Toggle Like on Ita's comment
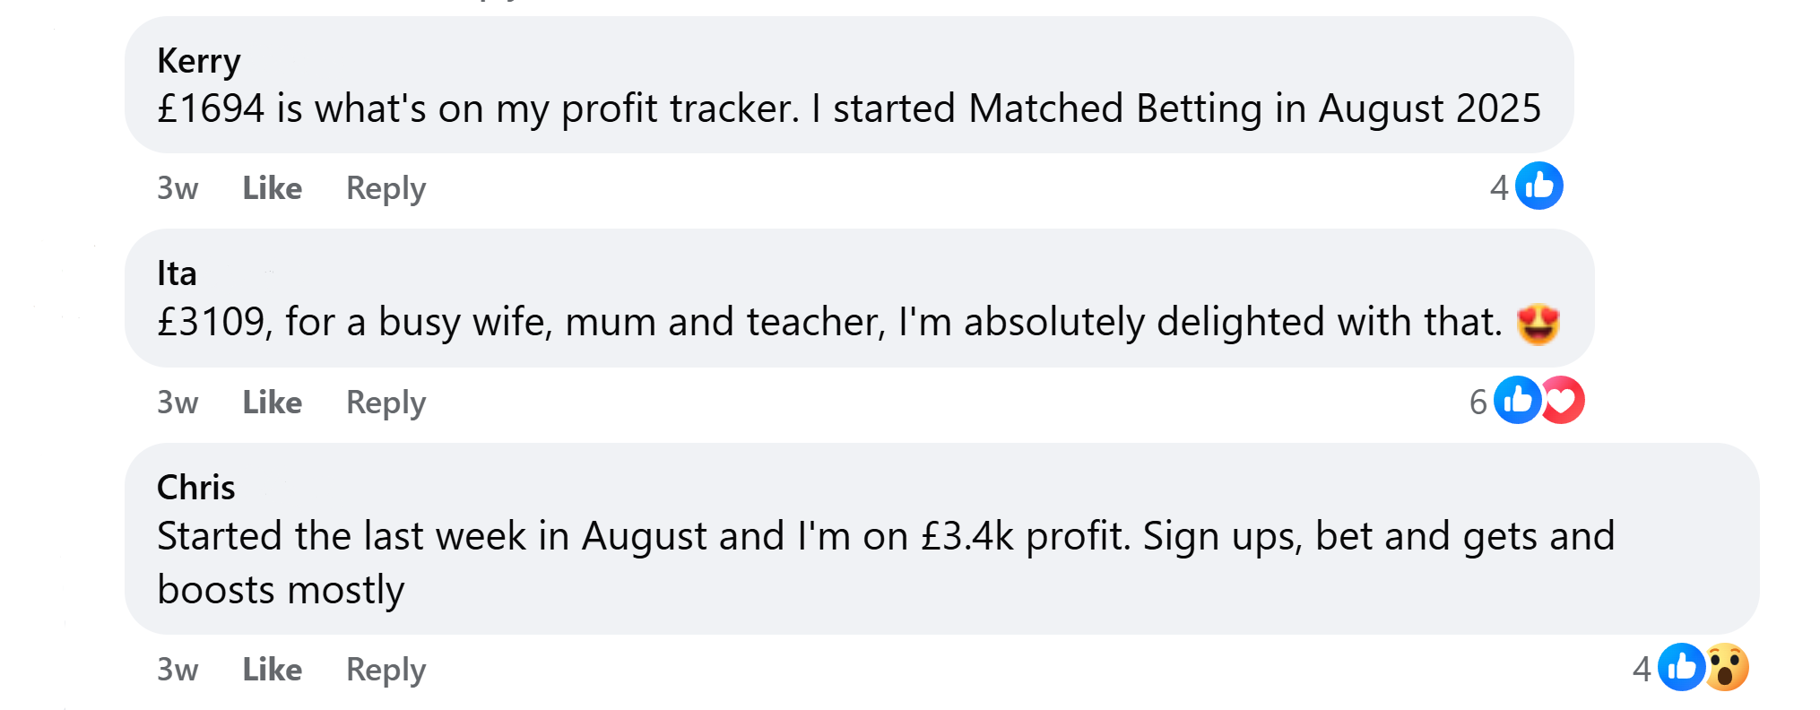1820x710 pixels. coord(271,403)
